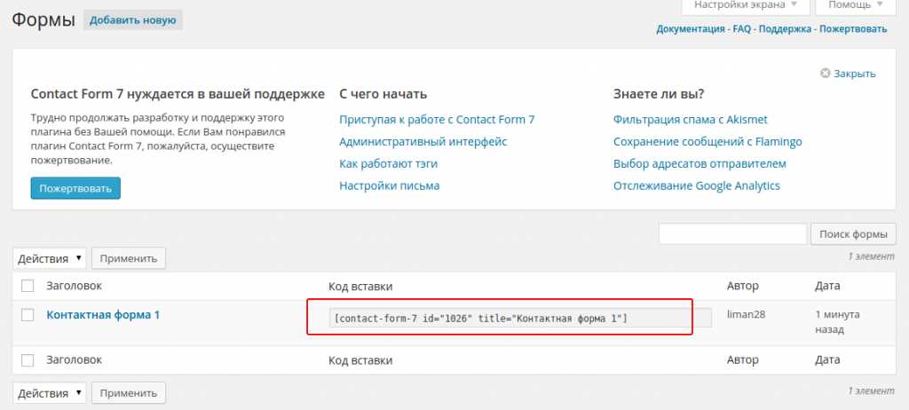Open the Контактная форма 1 form title
Image resolution: width=909 pixels, height=410 pixels.
[x=103, y=315]
